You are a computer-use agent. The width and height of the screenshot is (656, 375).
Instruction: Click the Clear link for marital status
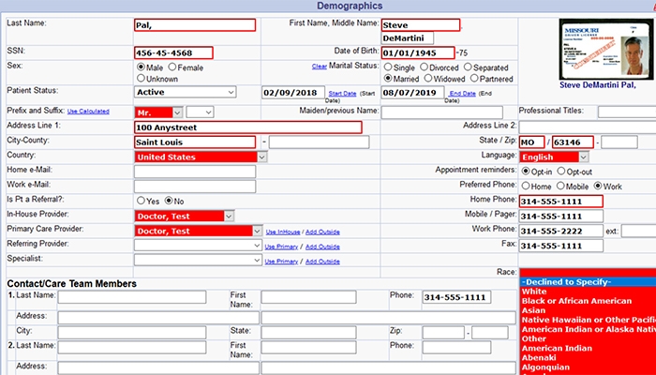click(319, 67)
